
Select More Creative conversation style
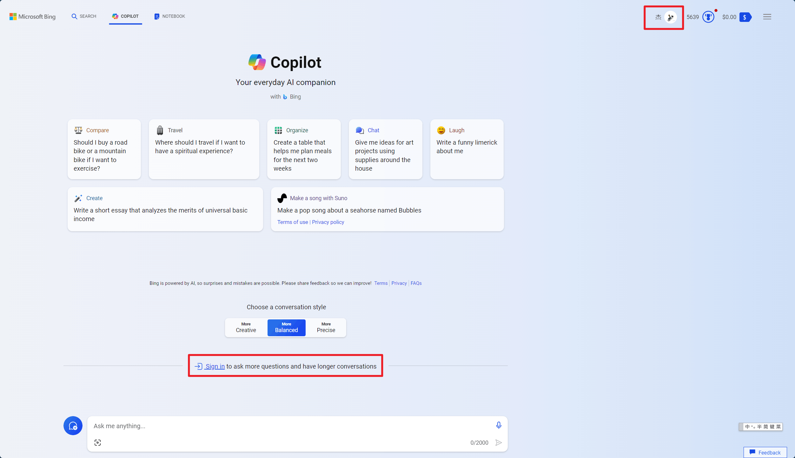[246, 327]
